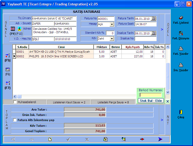The width and height of the screenshot is (193, 146).
Task: Click the grid's vertical scrollbar down arrow
Action: (168, 92)
